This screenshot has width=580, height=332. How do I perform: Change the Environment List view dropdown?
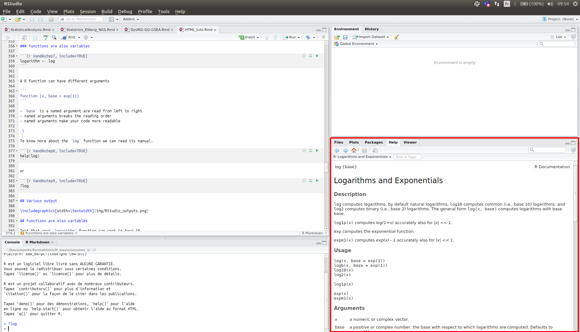(x=558, y=37)
